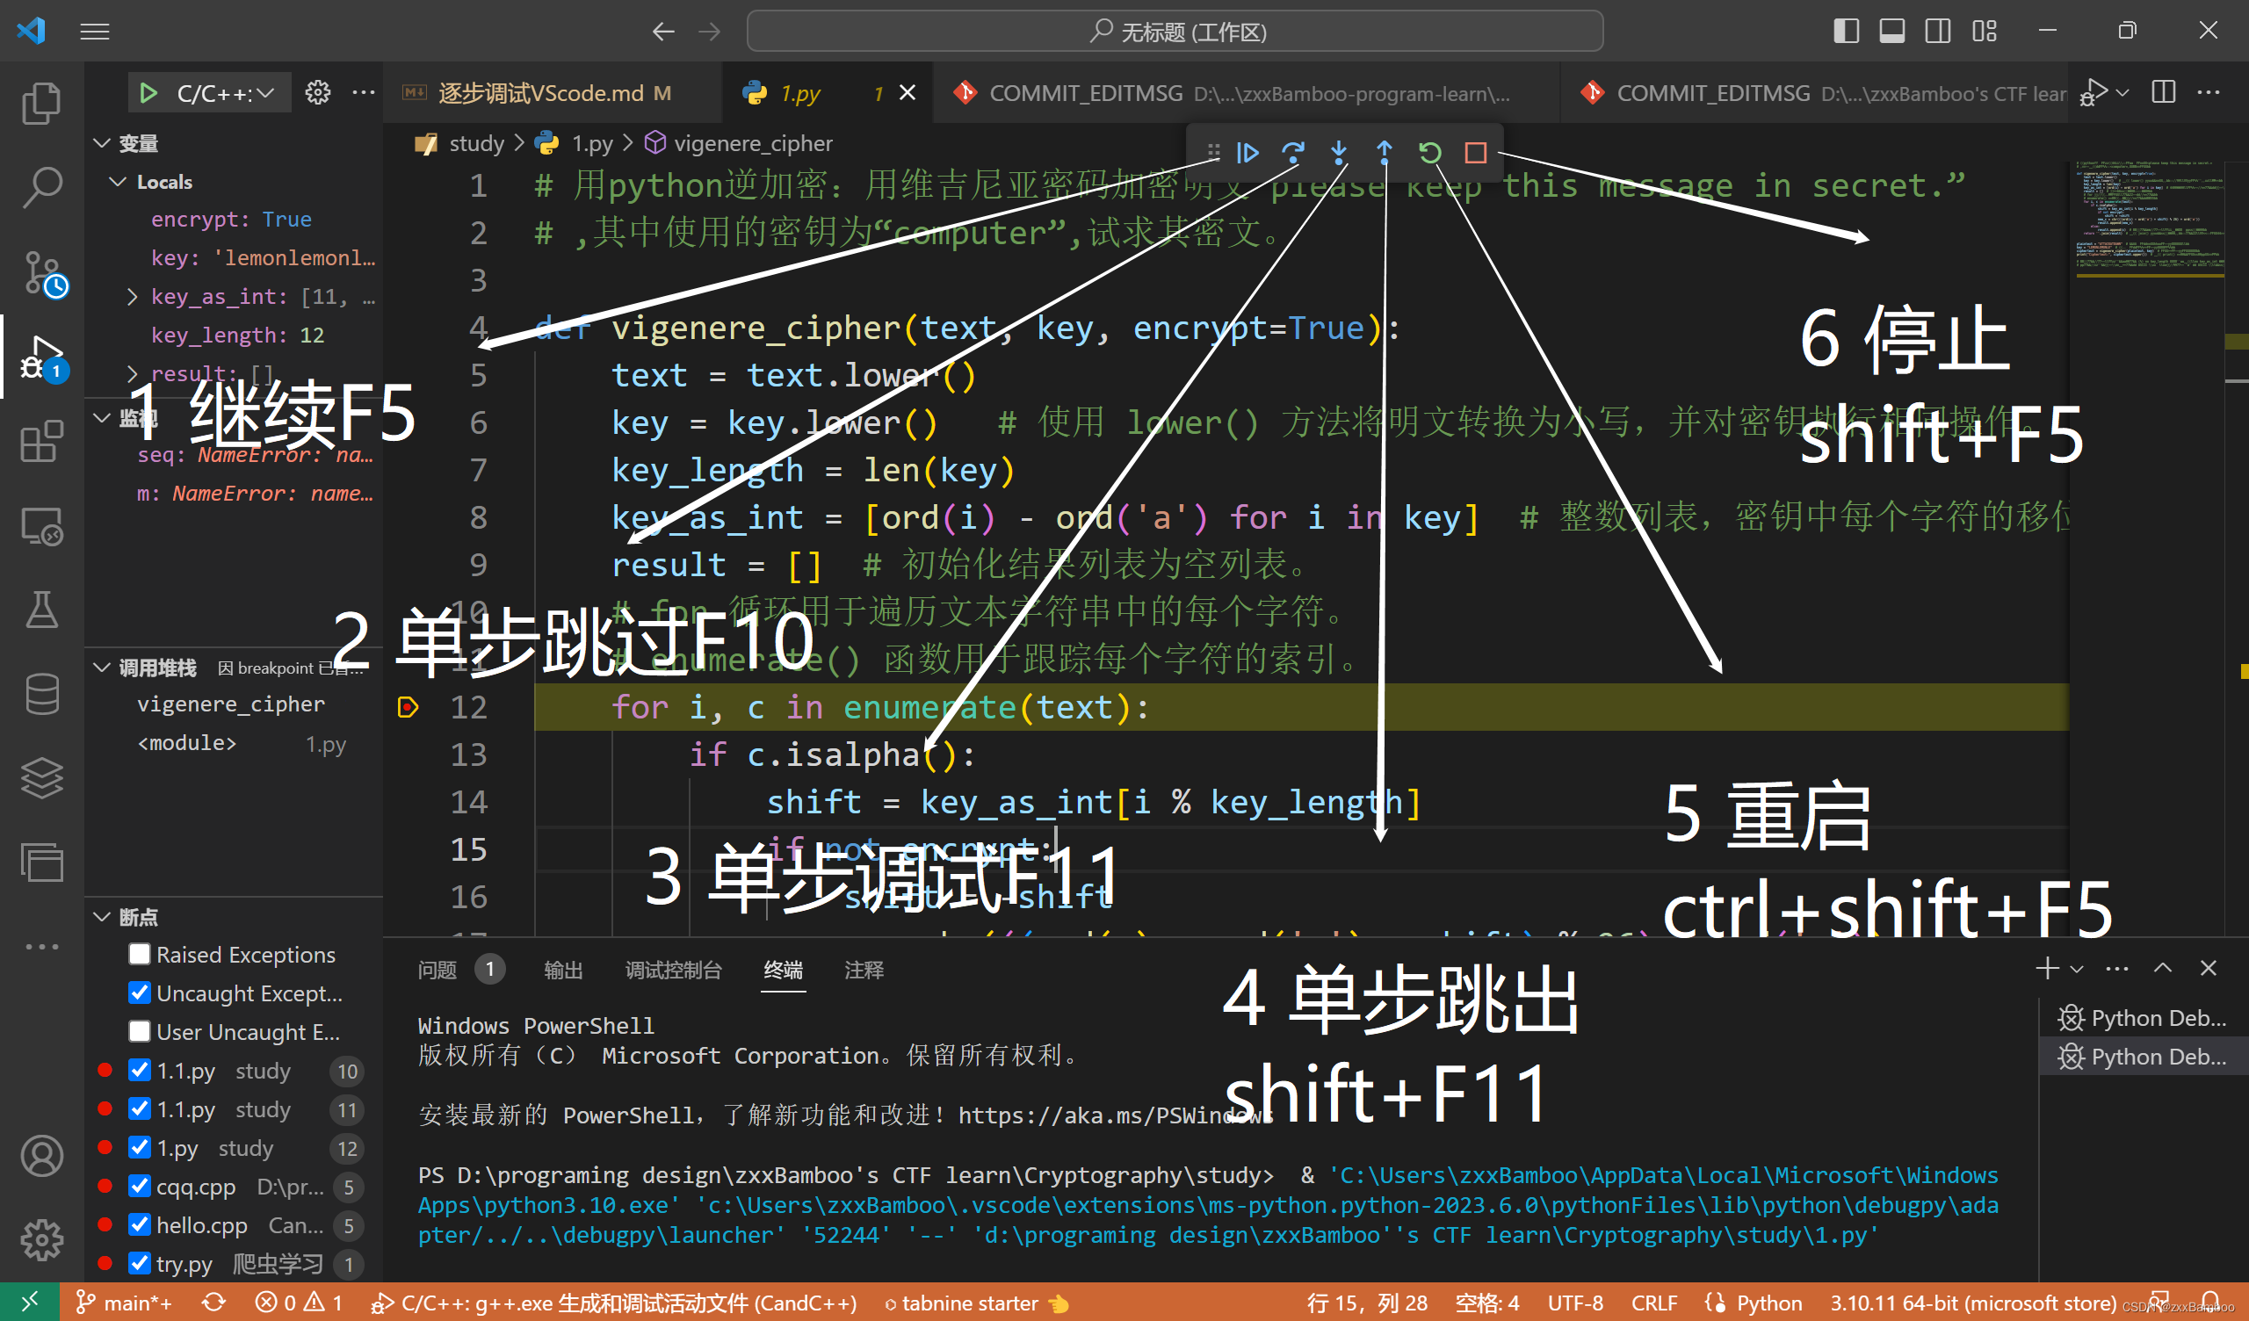The height and width of the screenshot is (1321, 2249).
Task: Enable the Raised Exceptions breakpoint checkbox
Action: (139, 954)
